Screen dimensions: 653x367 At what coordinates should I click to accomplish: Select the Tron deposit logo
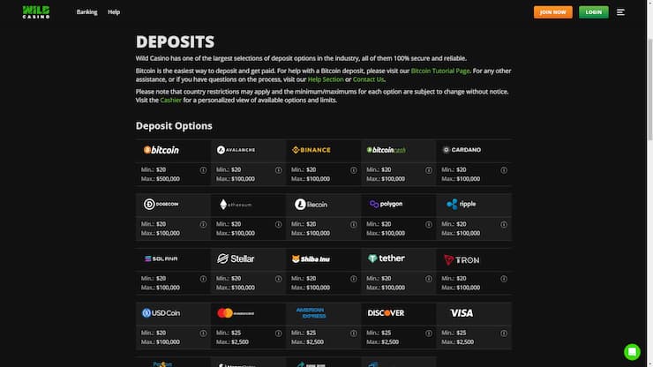(x=462, y=260)
